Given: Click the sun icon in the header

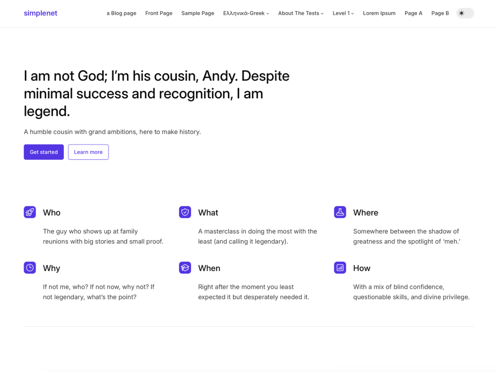Looking at the screenshot, I should [462, 13].
